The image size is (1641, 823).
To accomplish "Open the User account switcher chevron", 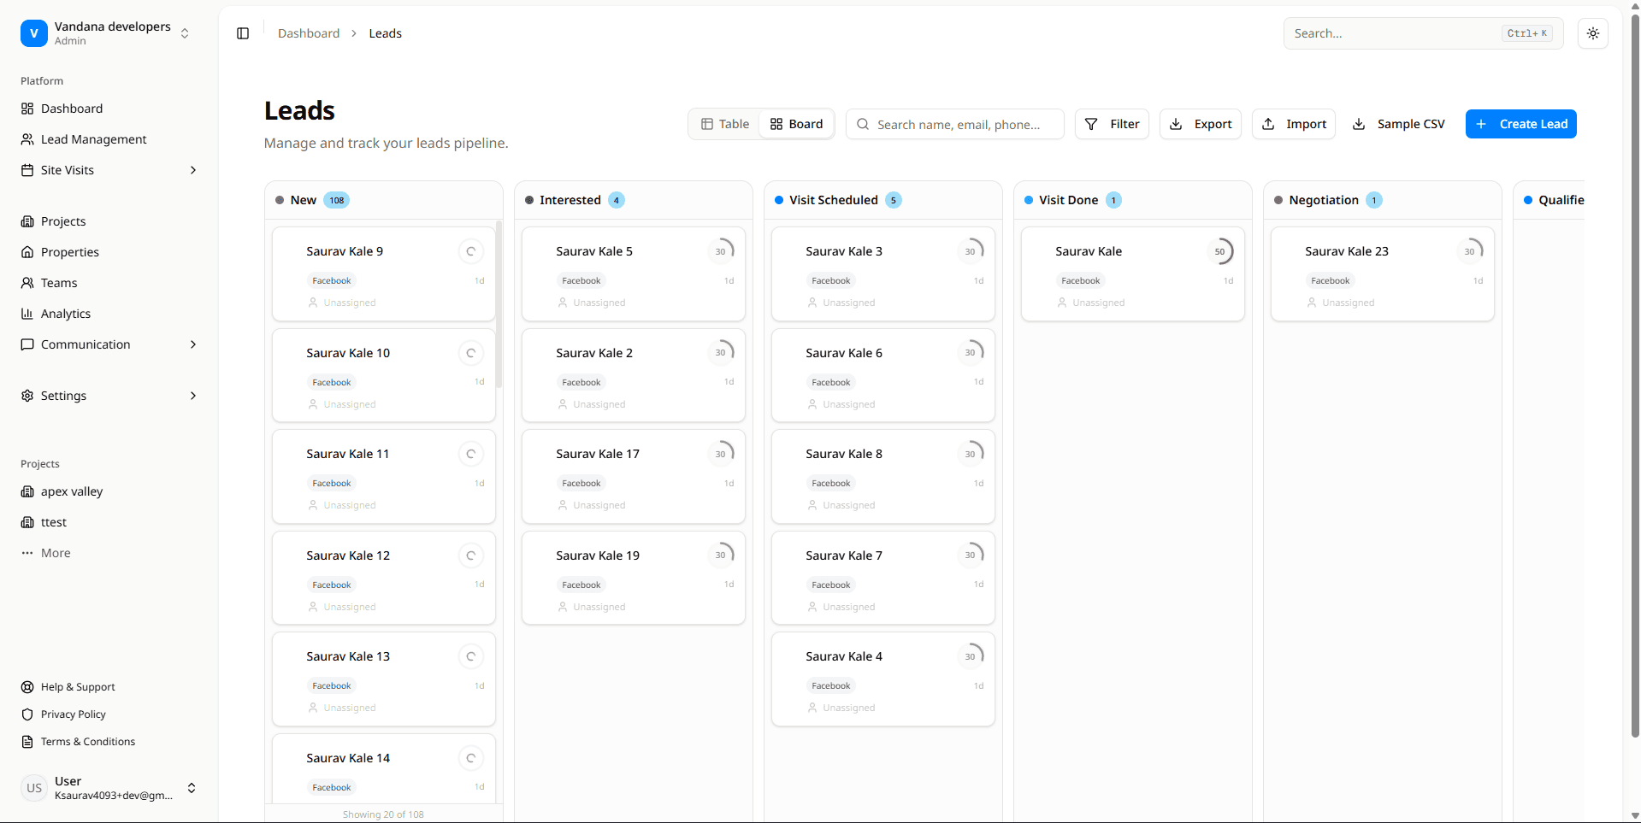I will pos(192,788).
